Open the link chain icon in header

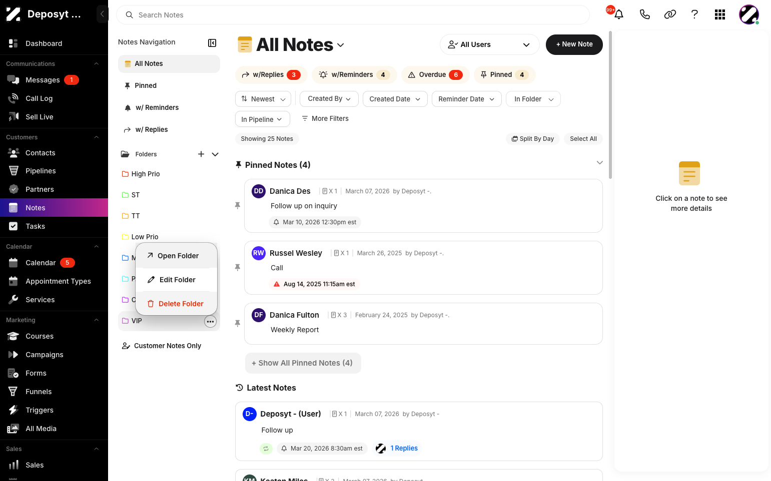tap(670, 14)
